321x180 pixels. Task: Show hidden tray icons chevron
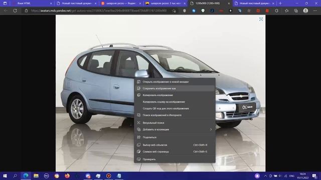coord(265,175)
